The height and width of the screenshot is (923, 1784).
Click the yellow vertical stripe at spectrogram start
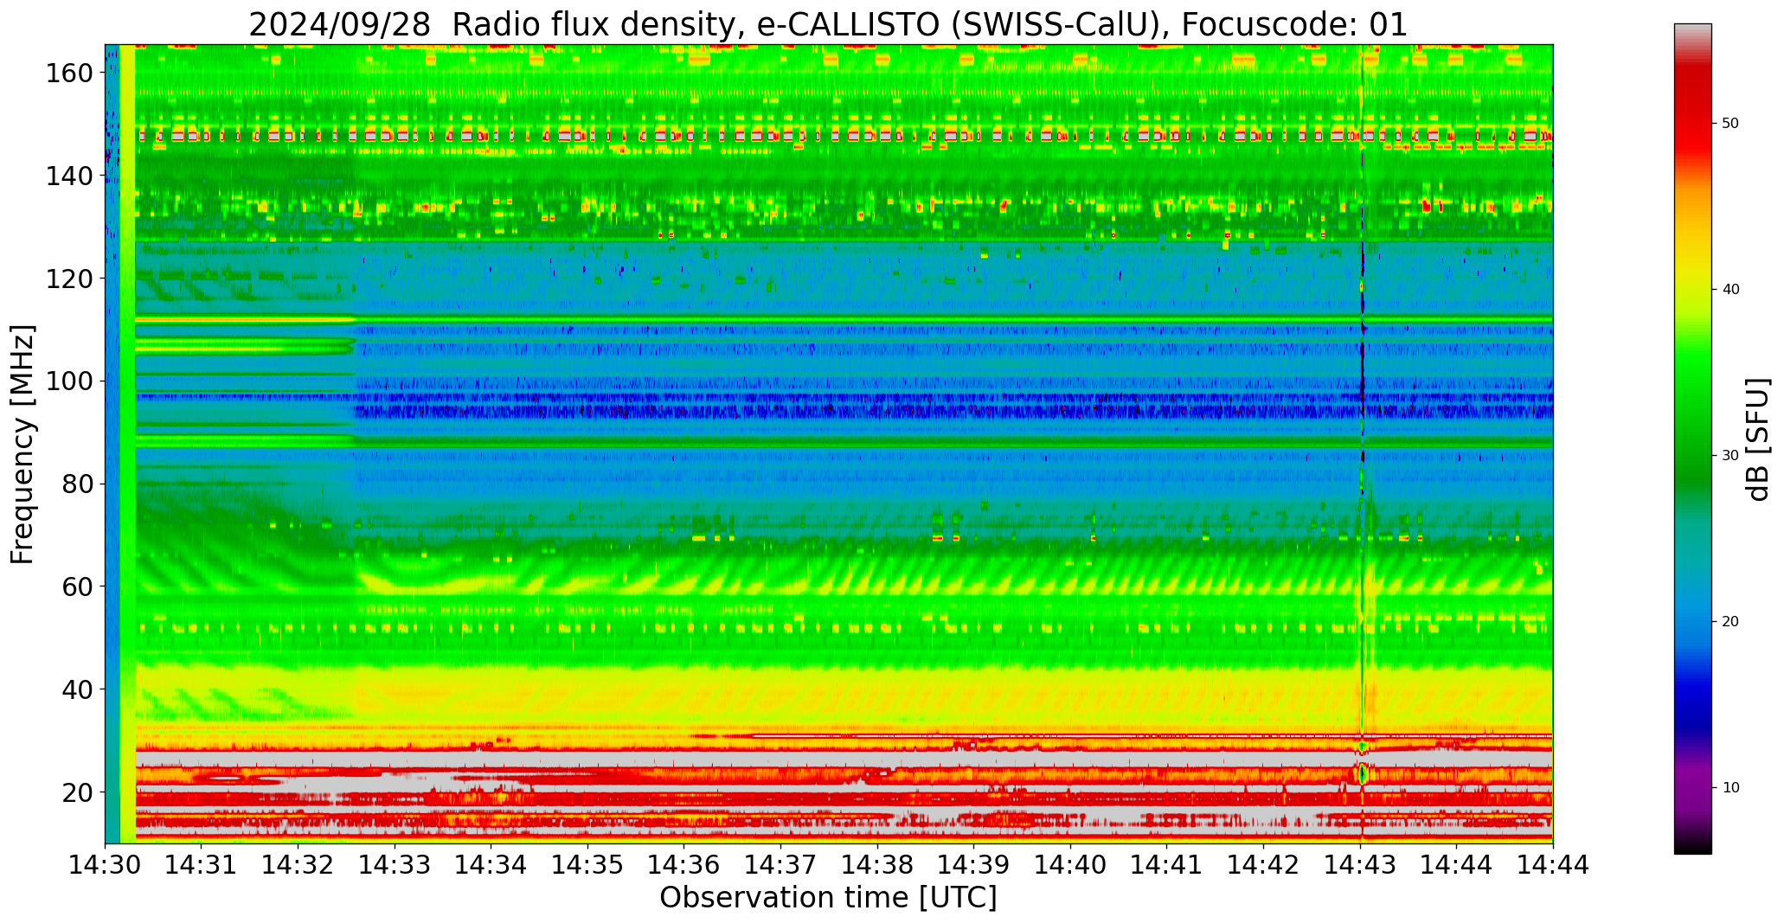click(127, 433)
